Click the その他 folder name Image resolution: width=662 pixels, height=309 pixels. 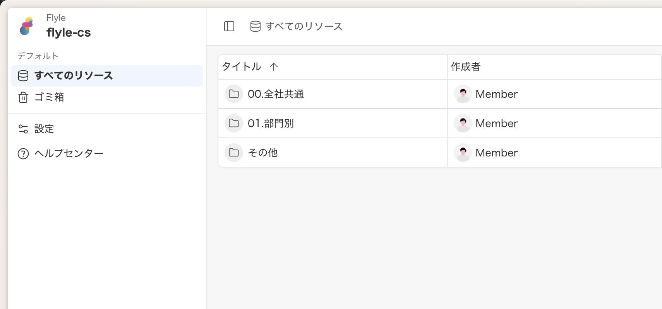(263, 153)
